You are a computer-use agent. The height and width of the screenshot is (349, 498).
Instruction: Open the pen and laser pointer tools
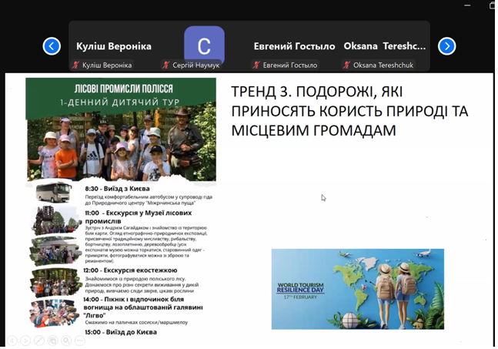[39, 340]
